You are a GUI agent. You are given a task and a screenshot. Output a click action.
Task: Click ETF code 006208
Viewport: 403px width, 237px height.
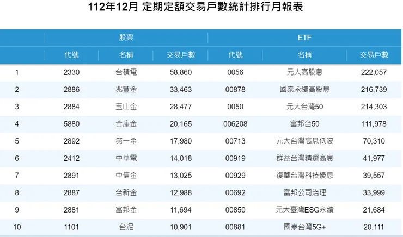pos(235,124)
